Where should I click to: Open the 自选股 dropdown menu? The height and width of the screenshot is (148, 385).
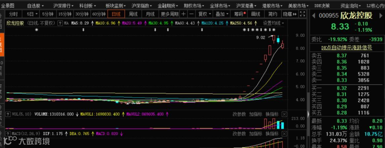(x=35, y=5)
